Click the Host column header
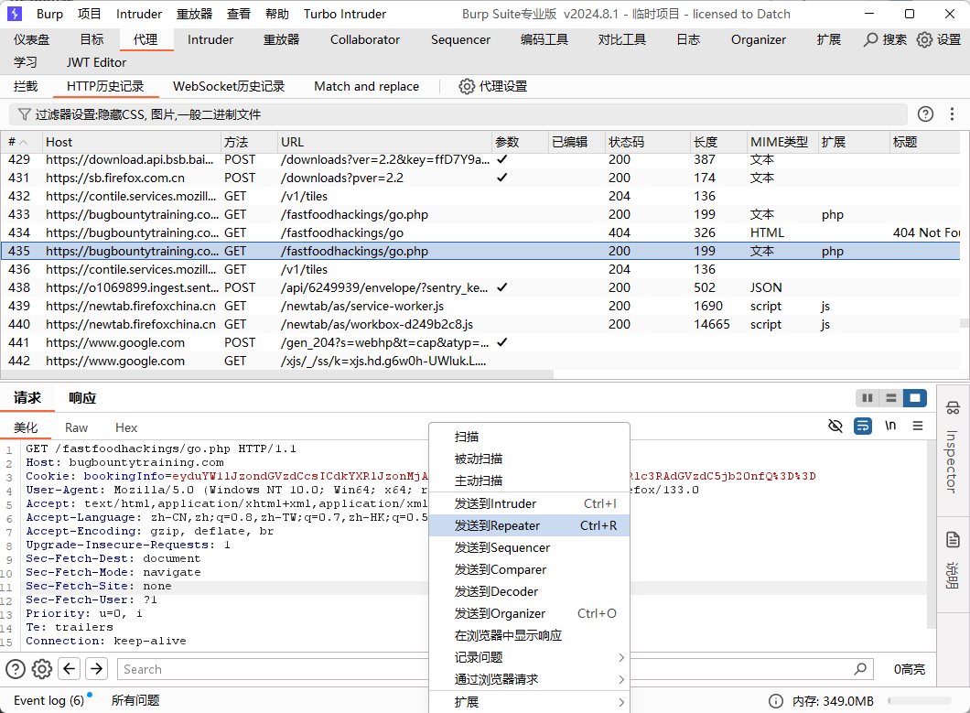 [131, 142]
